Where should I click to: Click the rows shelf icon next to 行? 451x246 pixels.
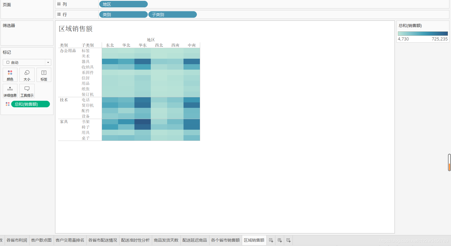(x=59, y=14)
